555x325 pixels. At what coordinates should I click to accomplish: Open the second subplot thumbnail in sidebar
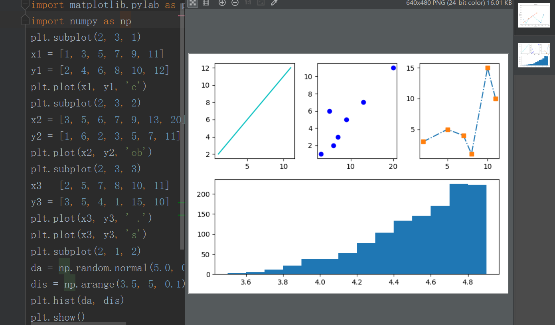click(534, 55)
